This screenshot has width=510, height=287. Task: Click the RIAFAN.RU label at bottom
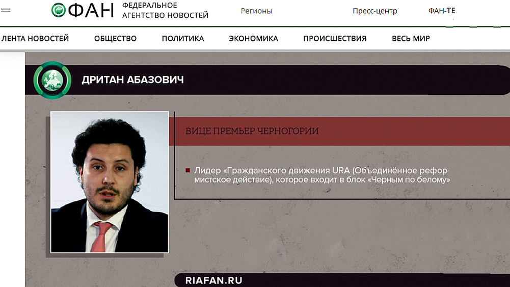pyautogui.click(x=213, y=280)
